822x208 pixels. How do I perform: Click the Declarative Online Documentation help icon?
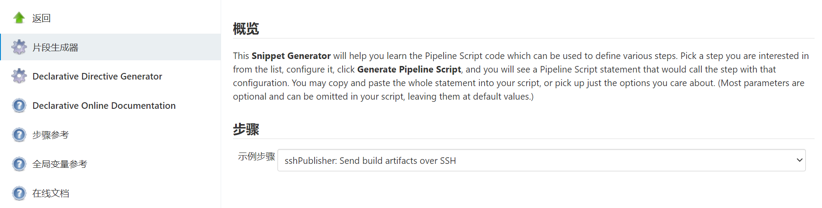pos(19,106)
